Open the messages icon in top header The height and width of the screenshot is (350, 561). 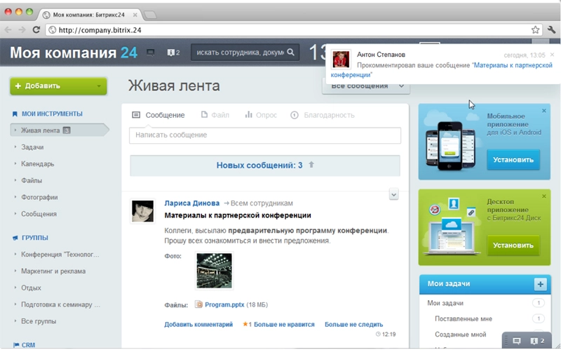click(x=150, y=53)
